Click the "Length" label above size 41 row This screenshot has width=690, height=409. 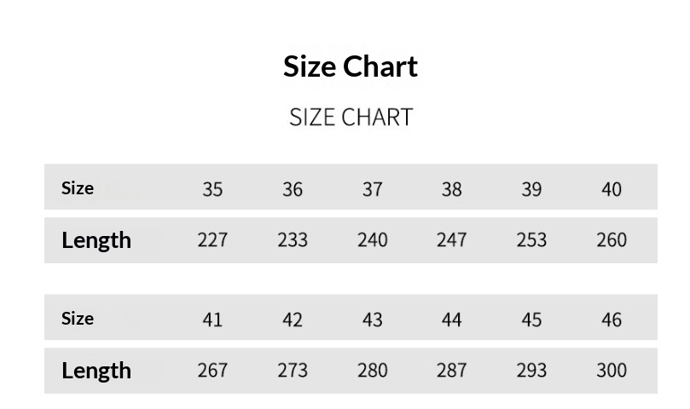pyautogui.click(x=96, y=240)
